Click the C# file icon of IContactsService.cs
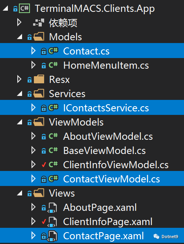This screenshot has width=184, height=244. coord(53,107)
